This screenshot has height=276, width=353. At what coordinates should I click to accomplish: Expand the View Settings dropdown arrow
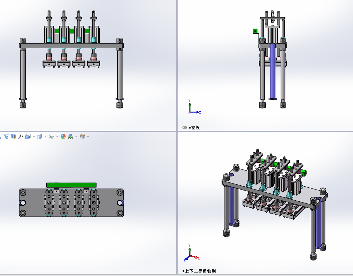pyautogui.click(x=88, y=137)
